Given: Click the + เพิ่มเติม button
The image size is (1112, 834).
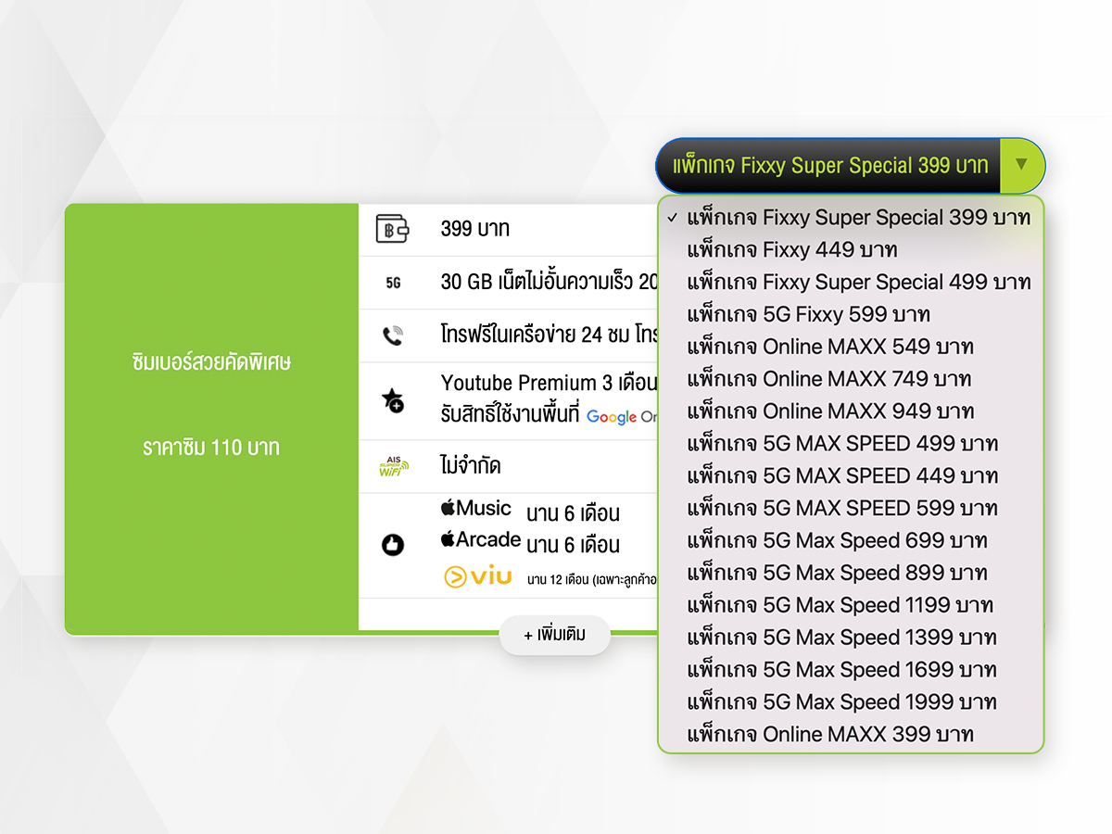Looking at the screenshot, I should 554,636.
